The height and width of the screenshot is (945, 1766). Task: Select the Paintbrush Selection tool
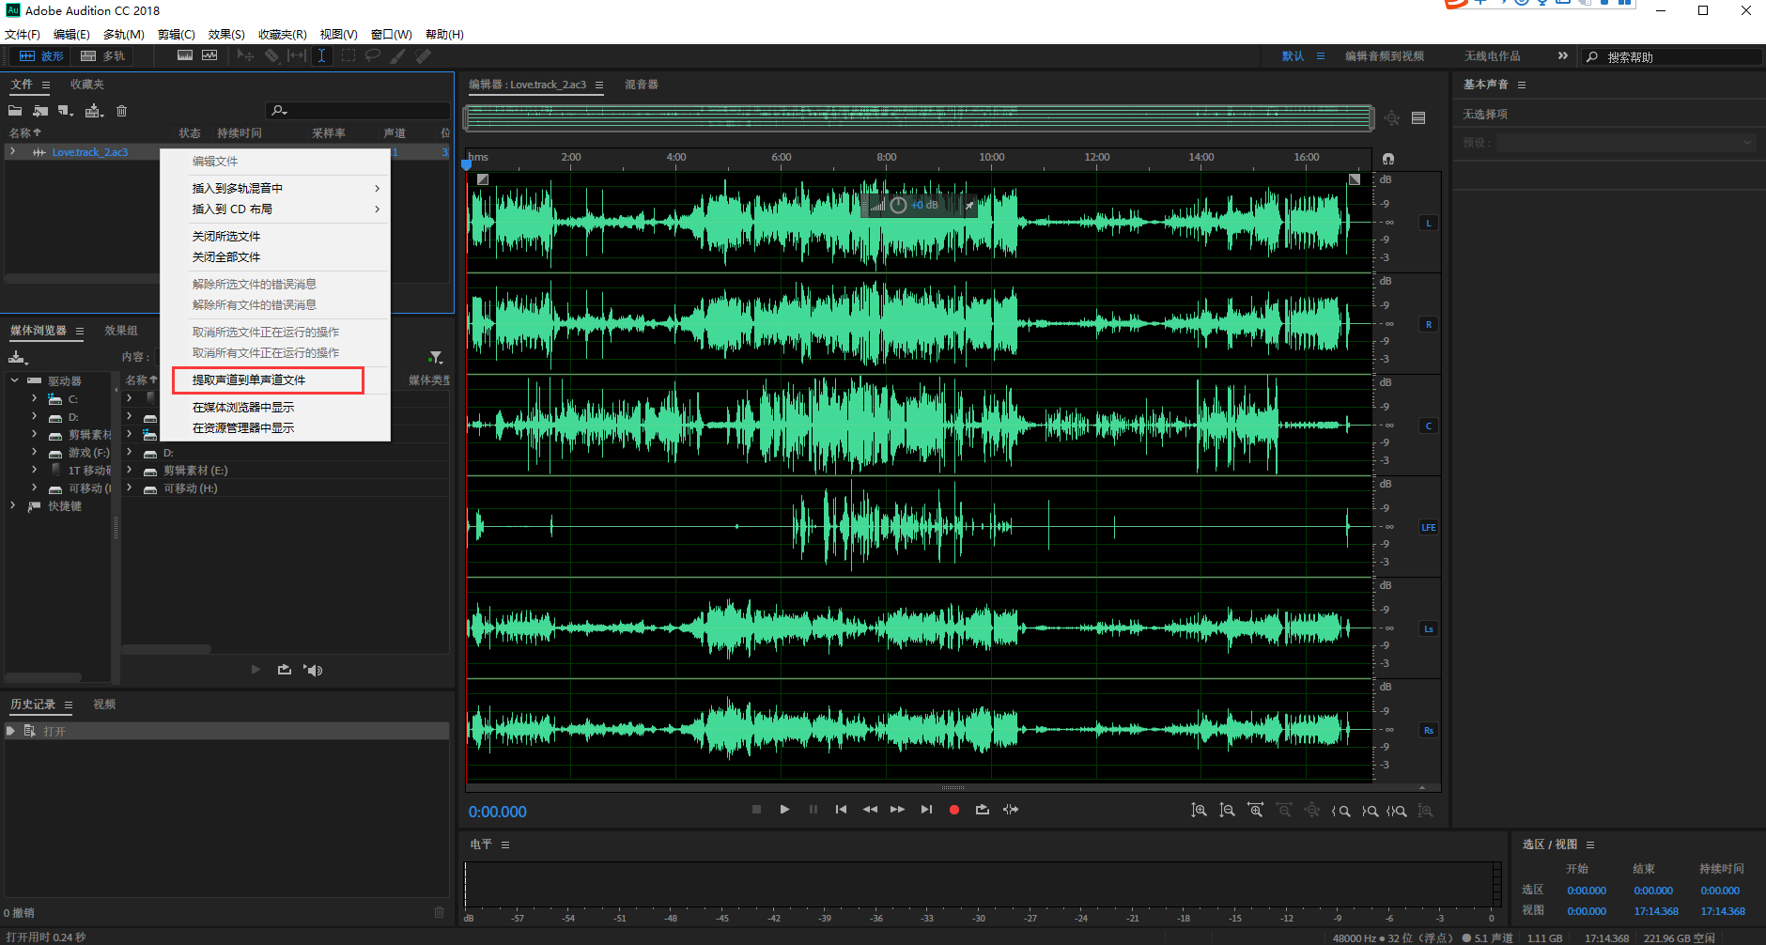(398, 56)
